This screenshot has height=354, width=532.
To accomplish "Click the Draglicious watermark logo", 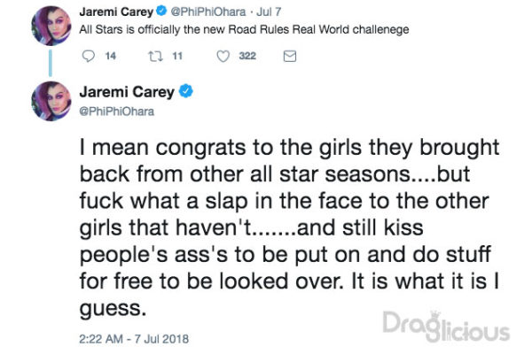I will [x=446, y=327].
